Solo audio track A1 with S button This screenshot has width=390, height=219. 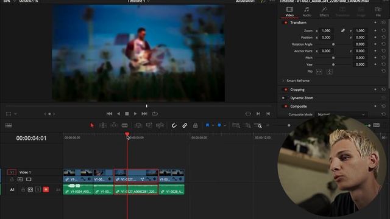(38, 189)
